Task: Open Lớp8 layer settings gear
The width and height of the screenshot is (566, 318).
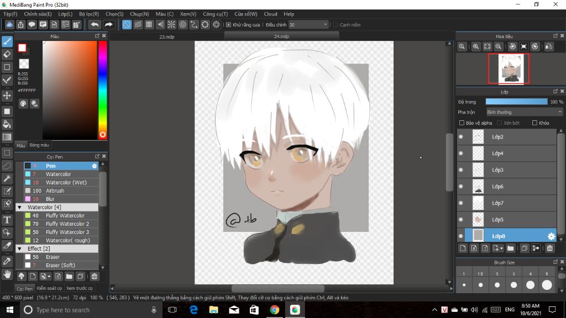Action: tap(551, 236)
